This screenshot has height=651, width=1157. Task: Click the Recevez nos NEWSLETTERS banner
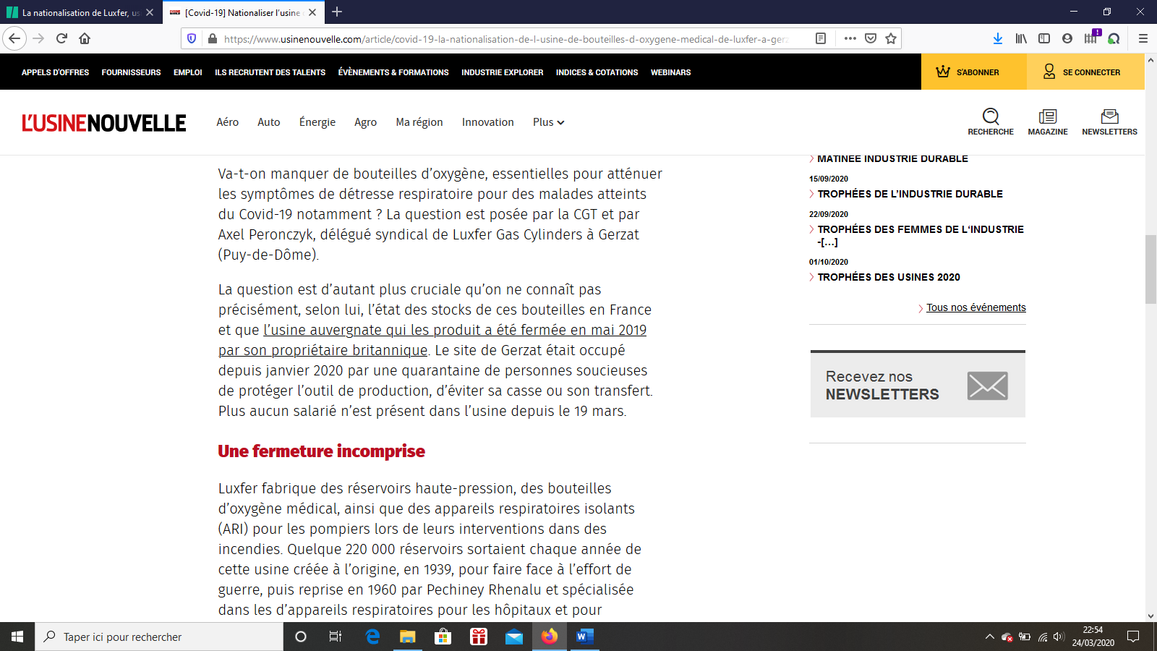(x=918, y=384)
